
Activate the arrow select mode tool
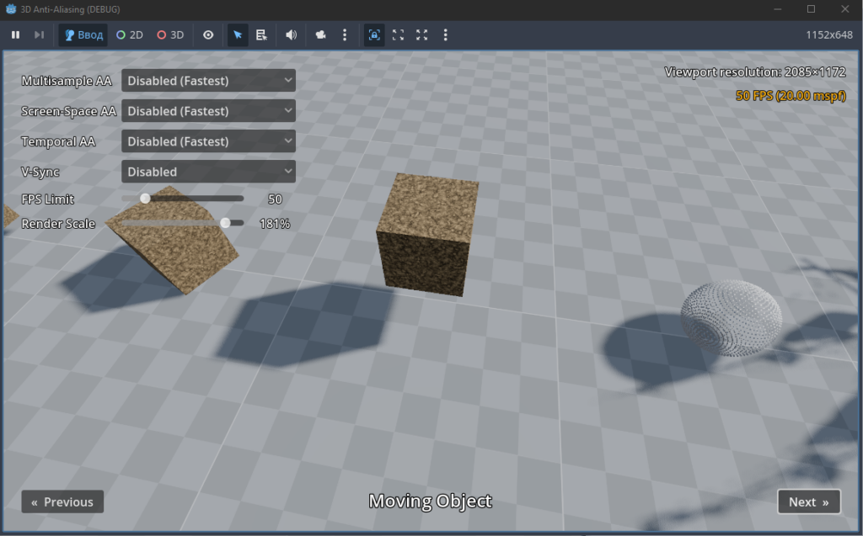tap(238, 35)
